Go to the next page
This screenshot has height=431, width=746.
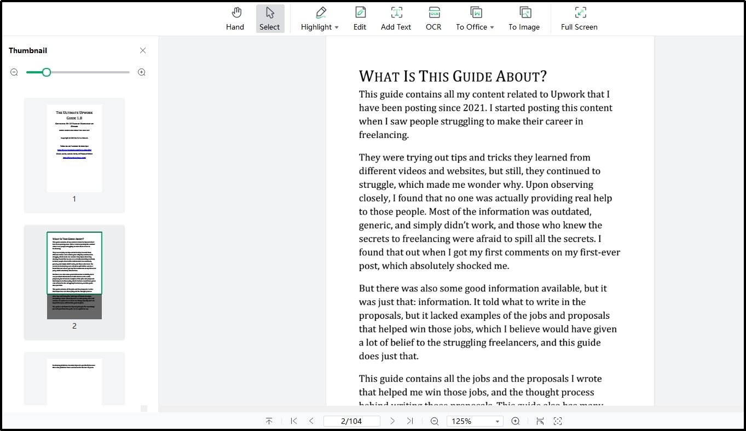[x=392, y=421]
